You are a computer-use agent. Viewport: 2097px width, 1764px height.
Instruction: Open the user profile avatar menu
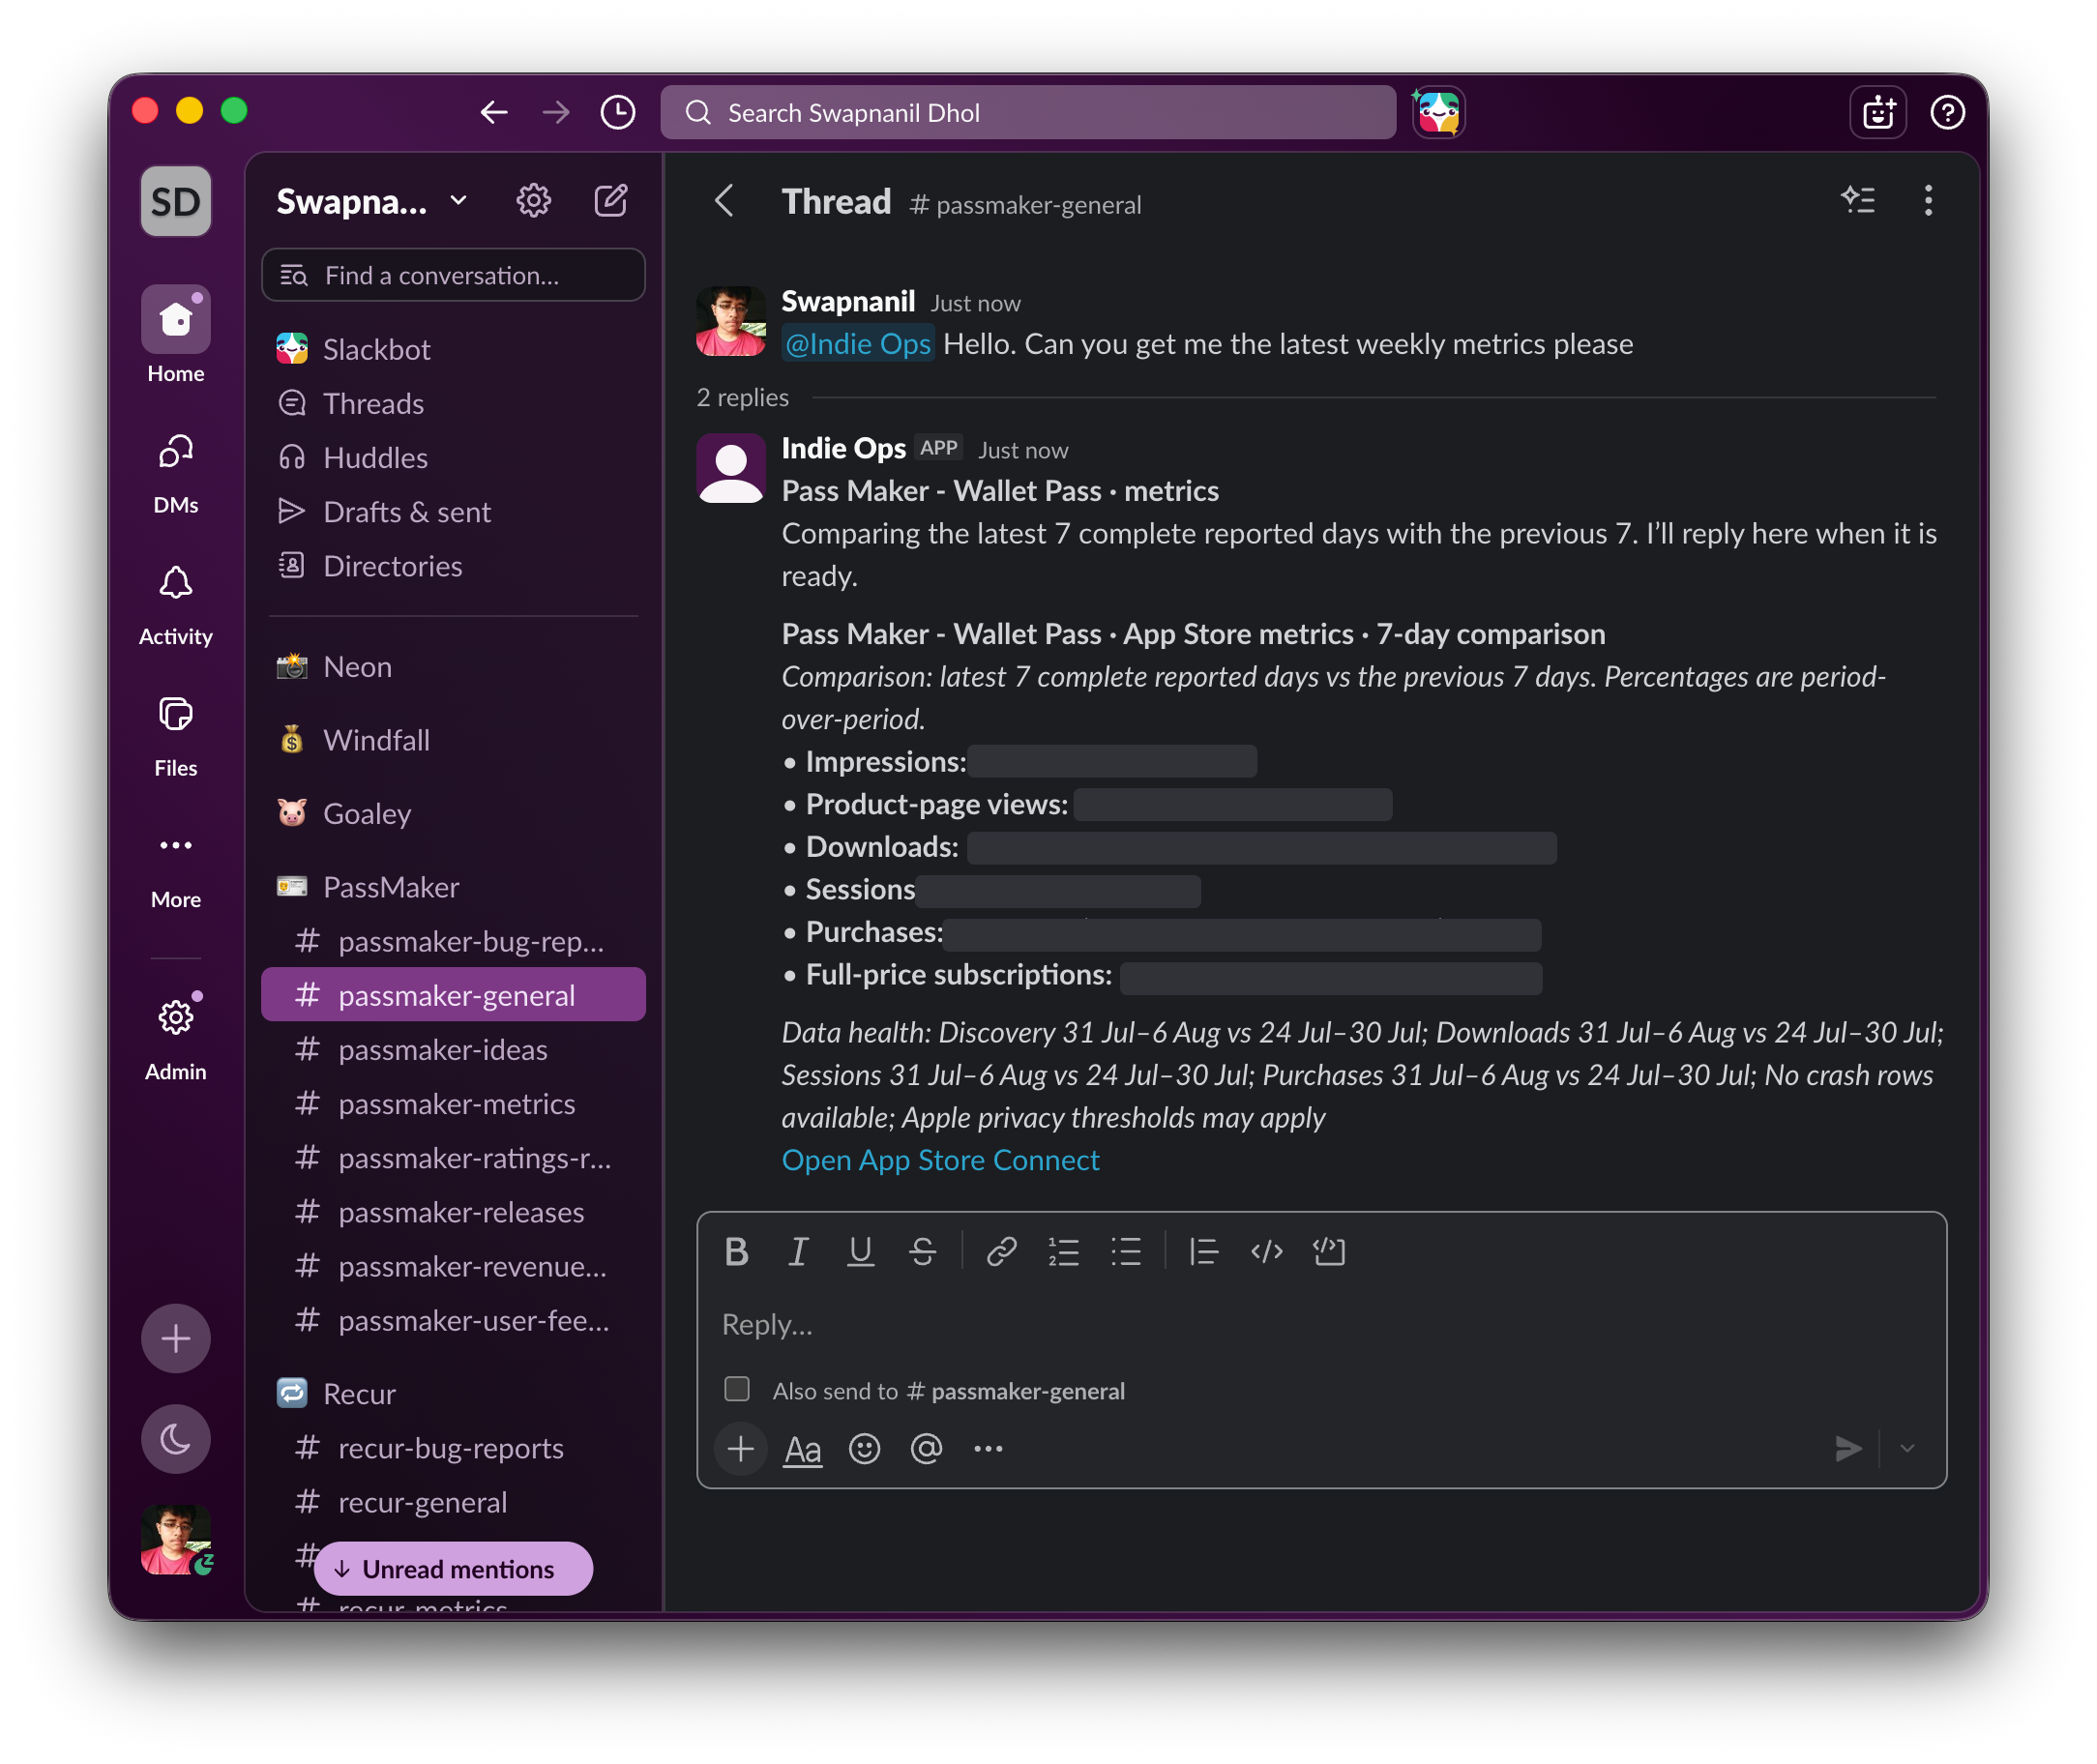coord(175,1540)
